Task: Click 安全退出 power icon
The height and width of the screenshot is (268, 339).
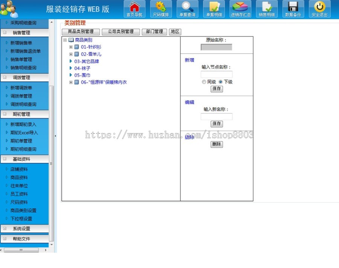Action: click(x=319, y=9)
